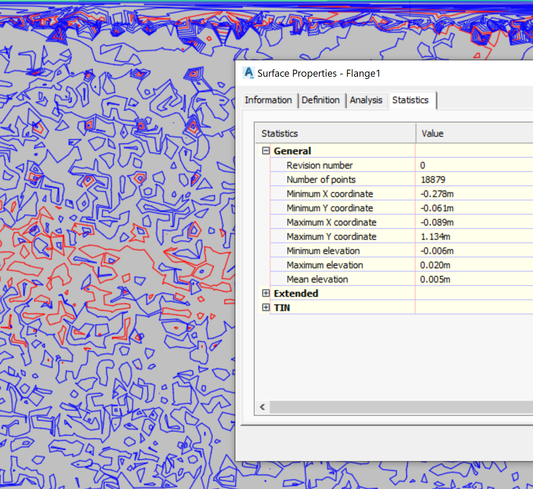
Task: Select the Maximum X coordinate row
Action: pos(402,222)
